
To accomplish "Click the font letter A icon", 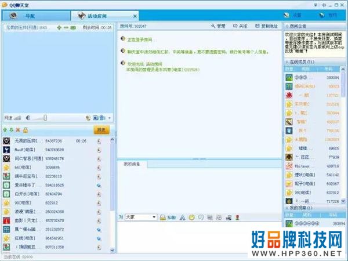I will (183, 217).
